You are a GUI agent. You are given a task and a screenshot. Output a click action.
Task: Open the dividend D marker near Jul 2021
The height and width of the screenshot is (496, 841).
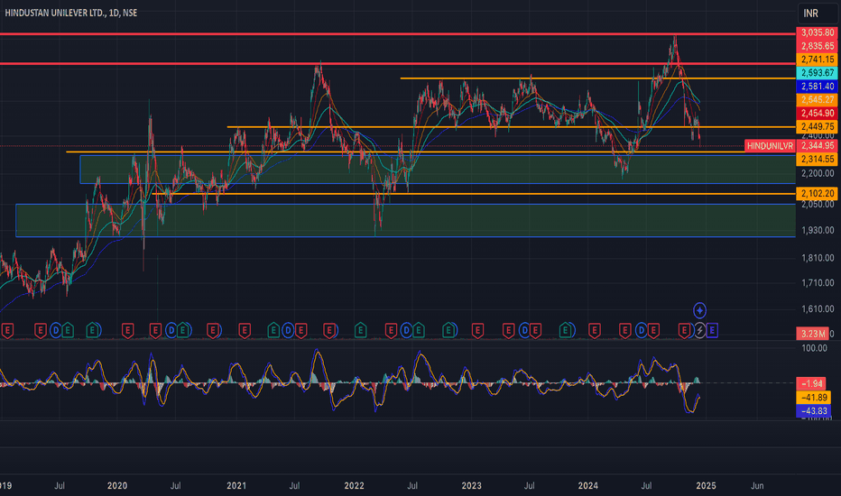coord(288,330)
